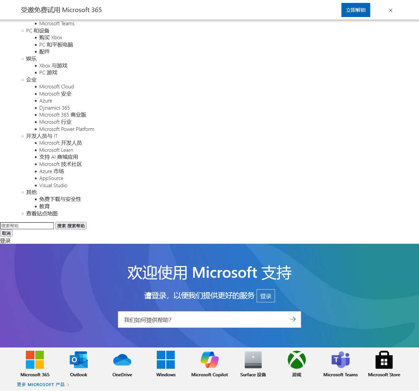This screenshot has width=419, height=391.
Task: Open the Dynamics 365 link
Action: (x=54, y=108)
